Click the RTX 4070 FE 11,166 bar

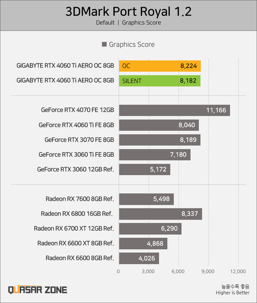pos(174,110)
